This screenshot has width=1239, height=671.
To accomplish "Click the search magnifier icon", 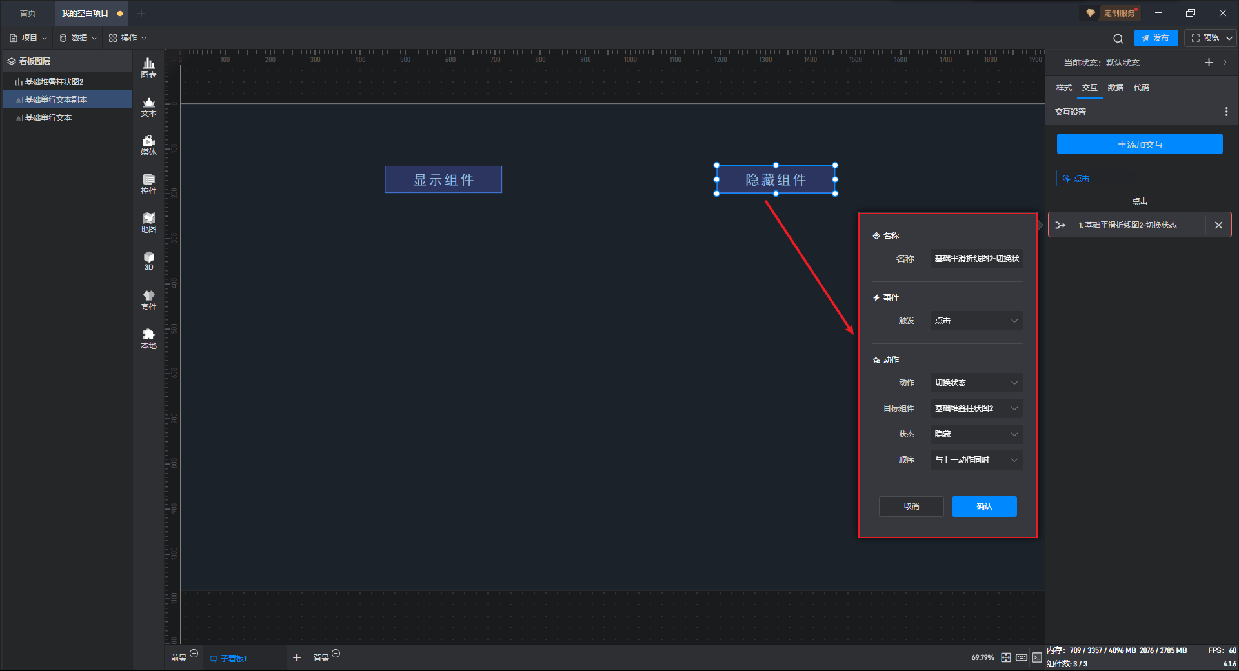I will (x=1118, y=38).
